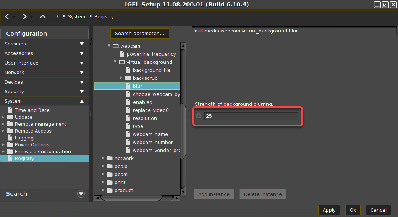Collapse the virtual_background folder
This screenshot has width=398, height=217.
click(115, 62)
